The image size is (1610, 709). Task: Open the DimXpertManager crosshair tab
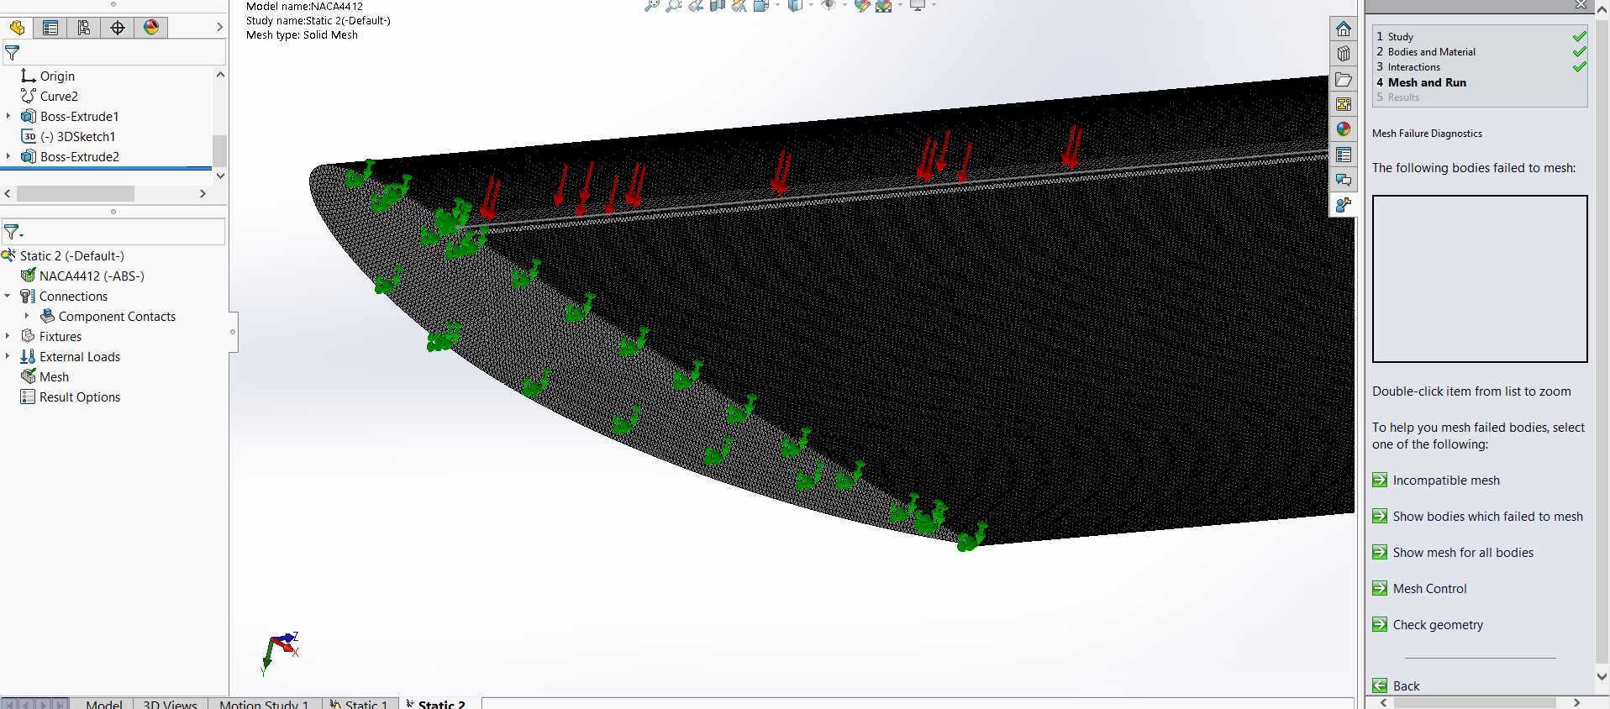[118, 28]
